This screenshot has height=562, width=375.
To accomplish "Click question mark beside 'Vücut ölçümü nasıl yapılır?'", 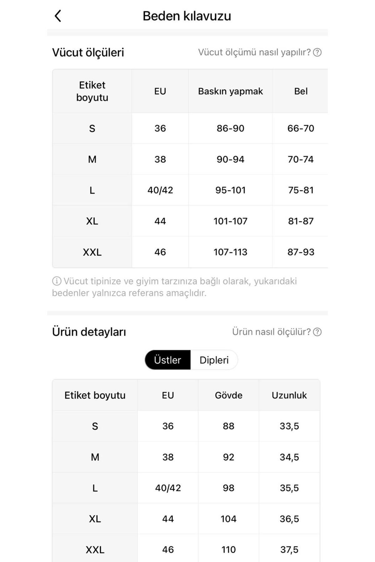I will [317, 52].
